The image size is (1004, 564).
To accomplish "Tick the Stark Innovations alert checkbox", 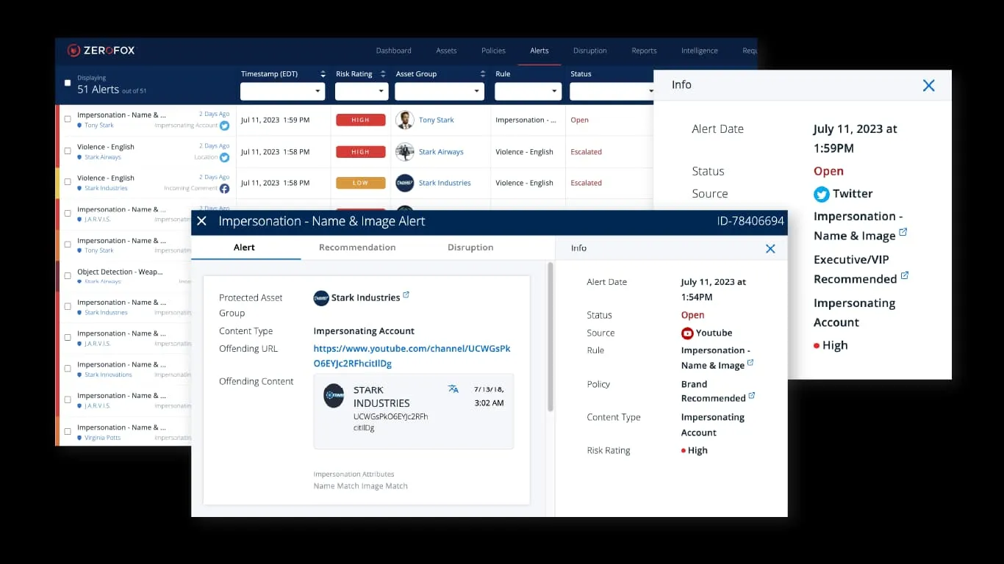I will pos(68,369).
